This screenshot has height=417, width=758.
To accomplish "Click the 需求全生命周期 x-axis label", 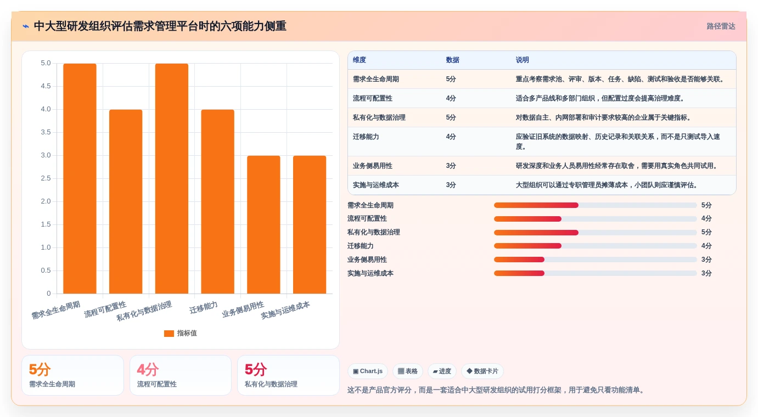I will coord(56,311).
